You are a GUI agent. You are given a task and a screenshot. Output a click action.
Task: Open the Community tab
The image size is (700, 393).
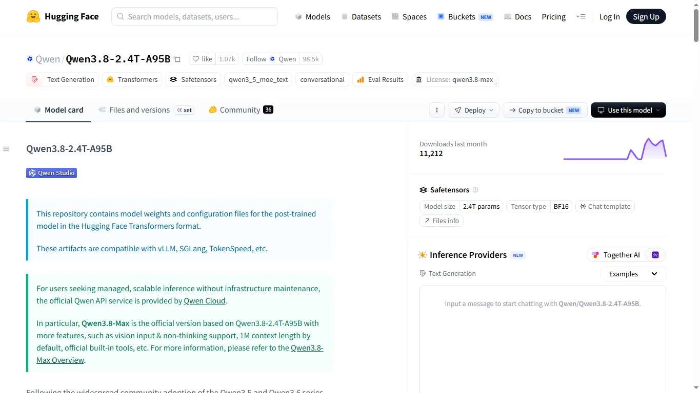click(241, 110)
